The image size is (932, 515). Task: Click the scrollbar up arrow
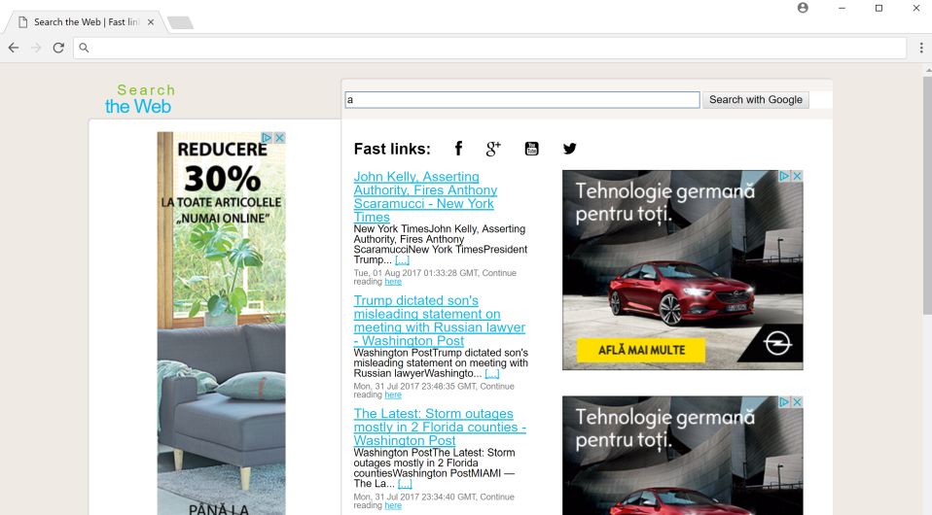coord(927,70)
